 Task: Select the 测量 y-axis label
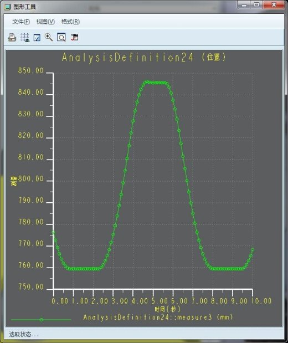[14, 181]
